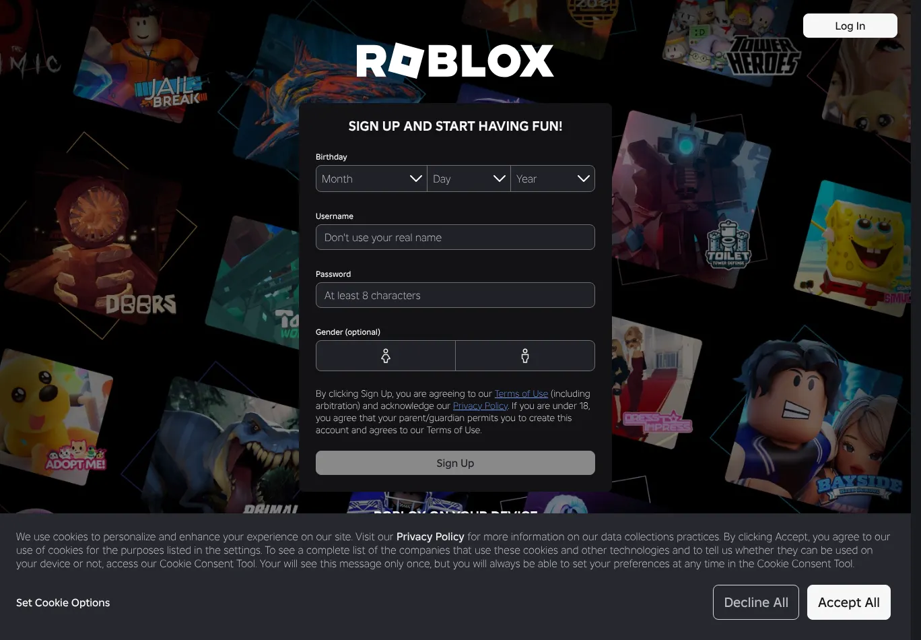Open Set Cookie Options
This screenshot has width=921, height=640.
[x=63, y=602]
